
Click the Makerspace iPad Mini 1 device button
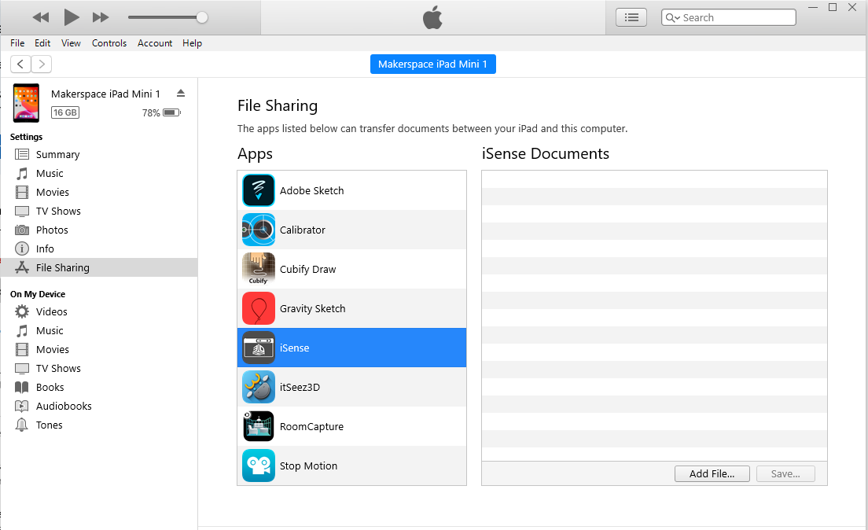(x=432, y=64)
